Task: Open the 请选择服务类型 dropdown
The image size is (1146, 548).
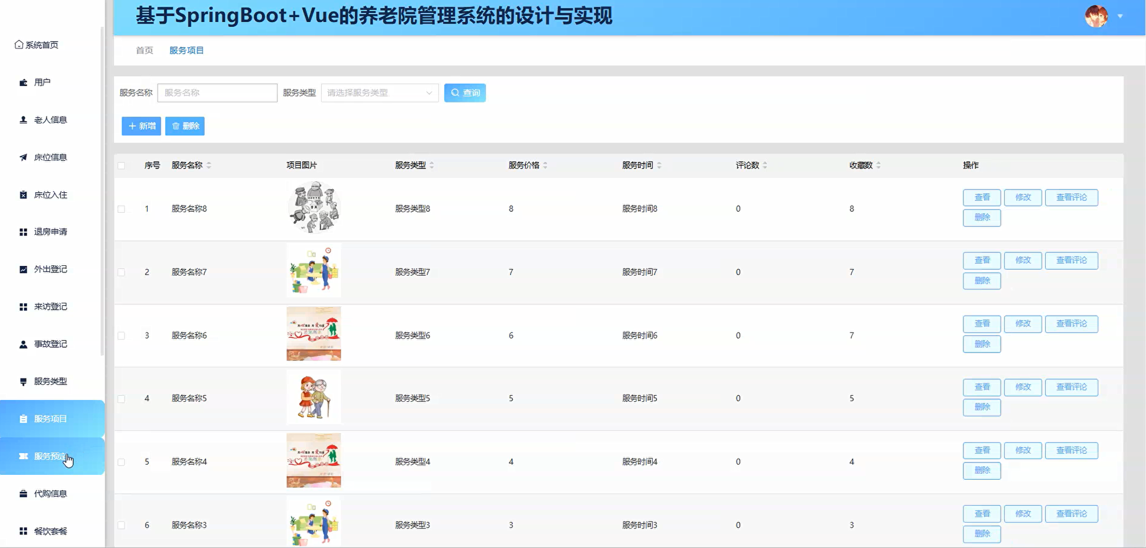Action: [379, 93]
